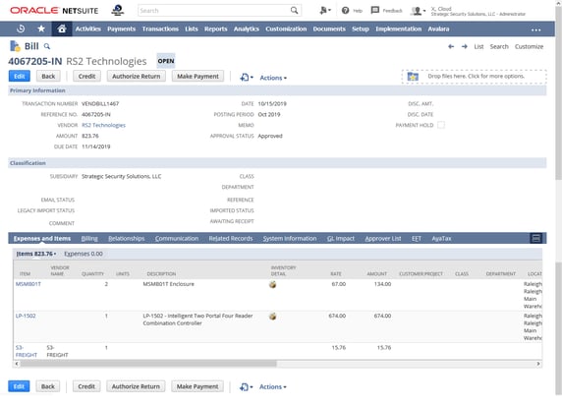Image resolution: width=562 pixels, height=408 pixels.
Task: Open the Recent Records clock icon
Action: click(21, 29)
